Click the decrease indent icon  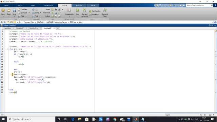pos(59,16)
